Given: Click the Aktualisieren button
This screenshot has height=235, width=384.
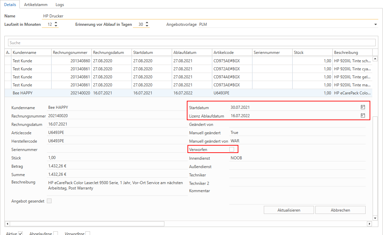Looking at the screenshot, I should pyautogui.click(x=289, y=210).
